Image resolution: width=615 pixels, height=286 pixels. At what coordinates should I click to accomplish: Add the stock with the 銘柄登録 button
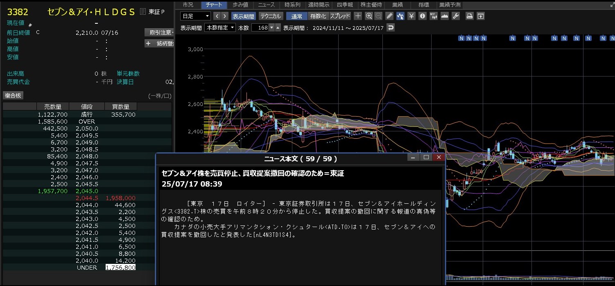(x=160, y=43)
